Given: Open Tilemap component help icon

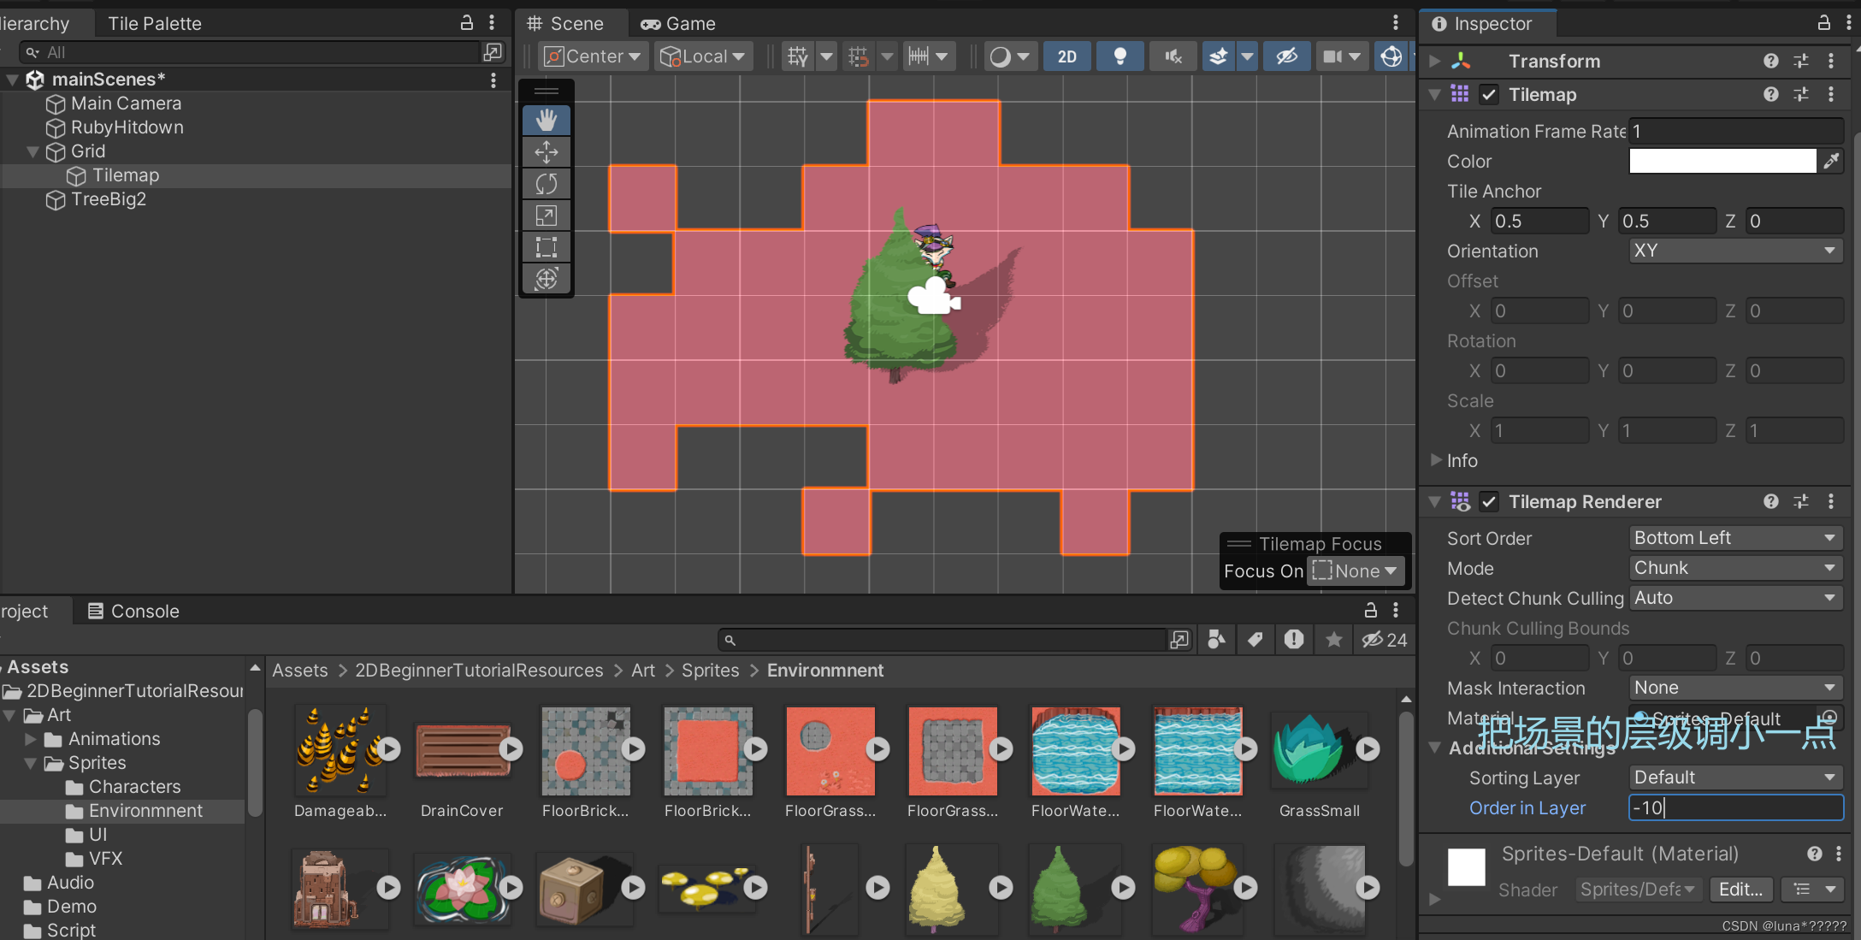Looking at the screenshot, I should pos(1771,95).
